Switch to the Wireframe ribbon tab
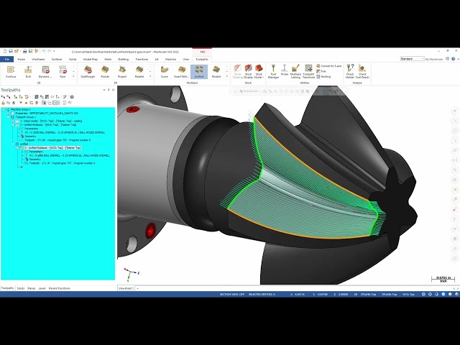 click(x=38, y=59)
